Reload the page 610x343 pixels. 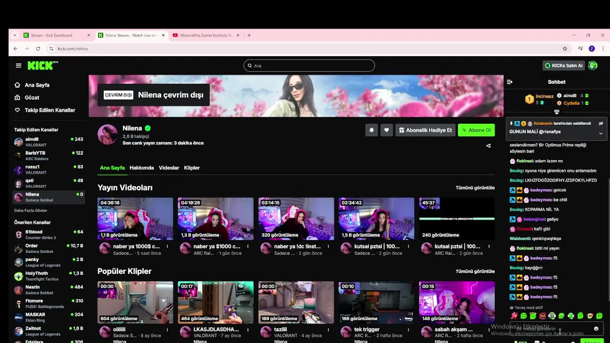pos(38,49)
